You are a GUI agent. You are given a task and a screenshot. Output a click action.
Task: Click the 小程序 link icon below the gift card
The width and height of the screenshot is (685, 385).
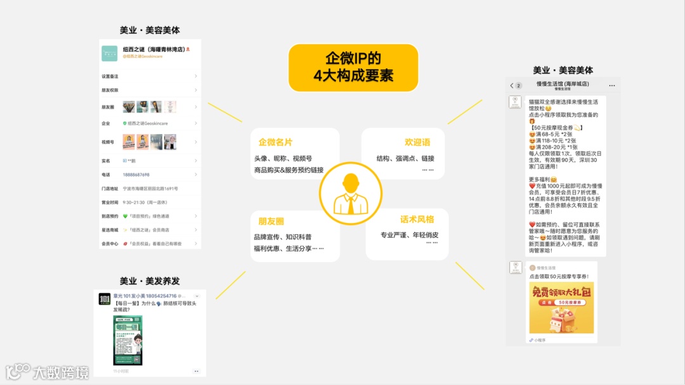pos(532,340)
